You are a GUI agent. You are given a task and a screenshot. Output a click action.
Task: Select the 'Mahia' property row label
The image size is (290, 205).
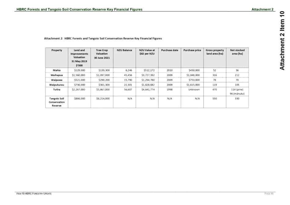coord(57,70)
